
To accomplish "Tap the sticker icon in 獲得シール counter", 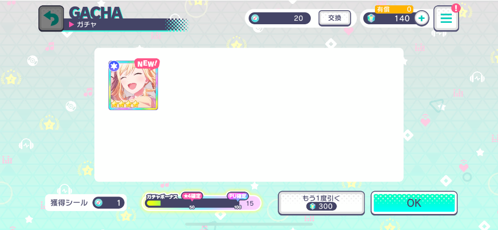I will (99, 203).
